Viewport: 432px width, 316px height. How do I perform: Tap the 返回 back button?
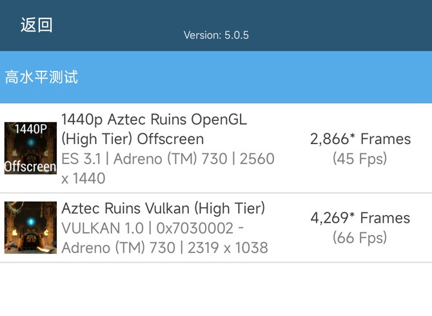(x=36, y=25)
